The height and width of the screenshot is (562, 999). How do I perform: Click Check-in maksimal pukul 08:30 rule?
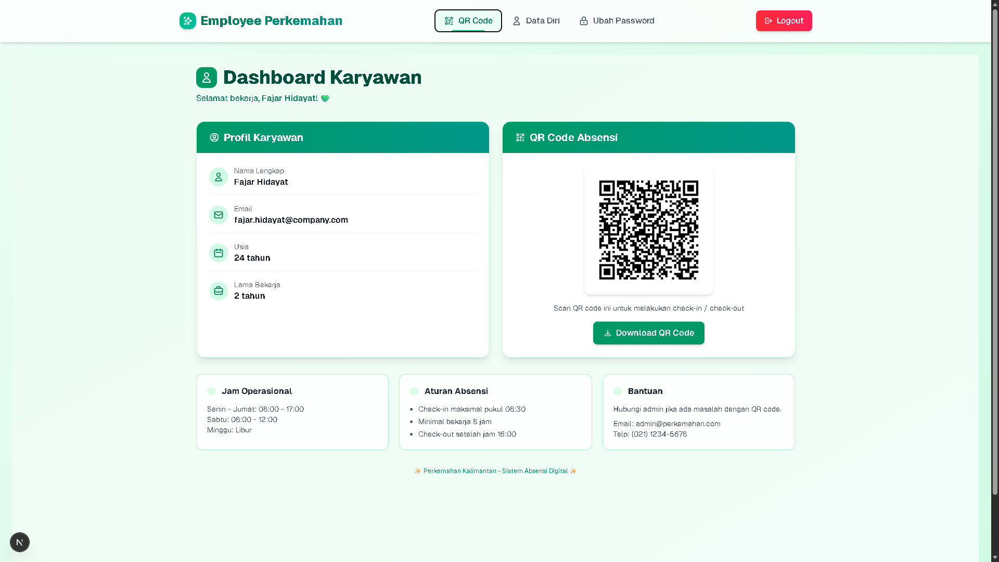pos(472,409)
